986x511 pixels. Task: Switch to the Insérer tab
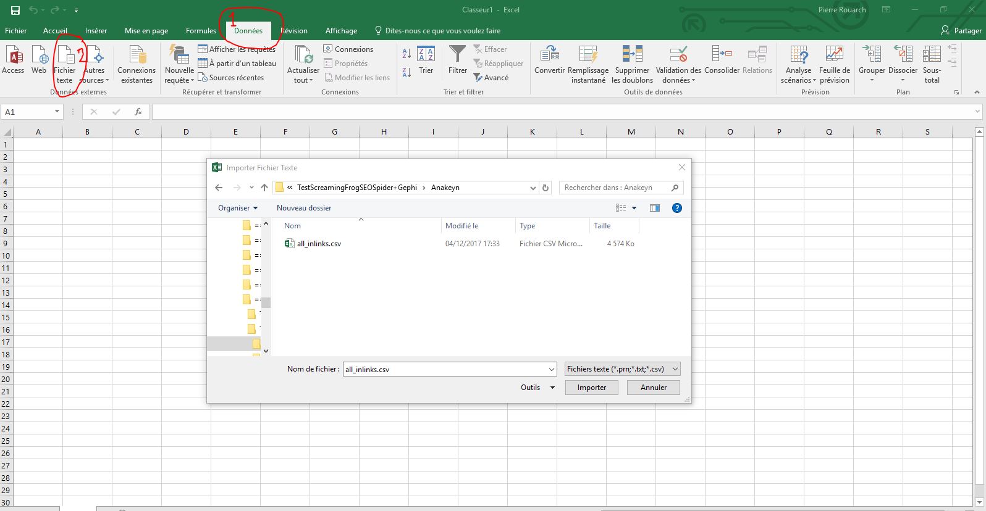tap(96, 31)
